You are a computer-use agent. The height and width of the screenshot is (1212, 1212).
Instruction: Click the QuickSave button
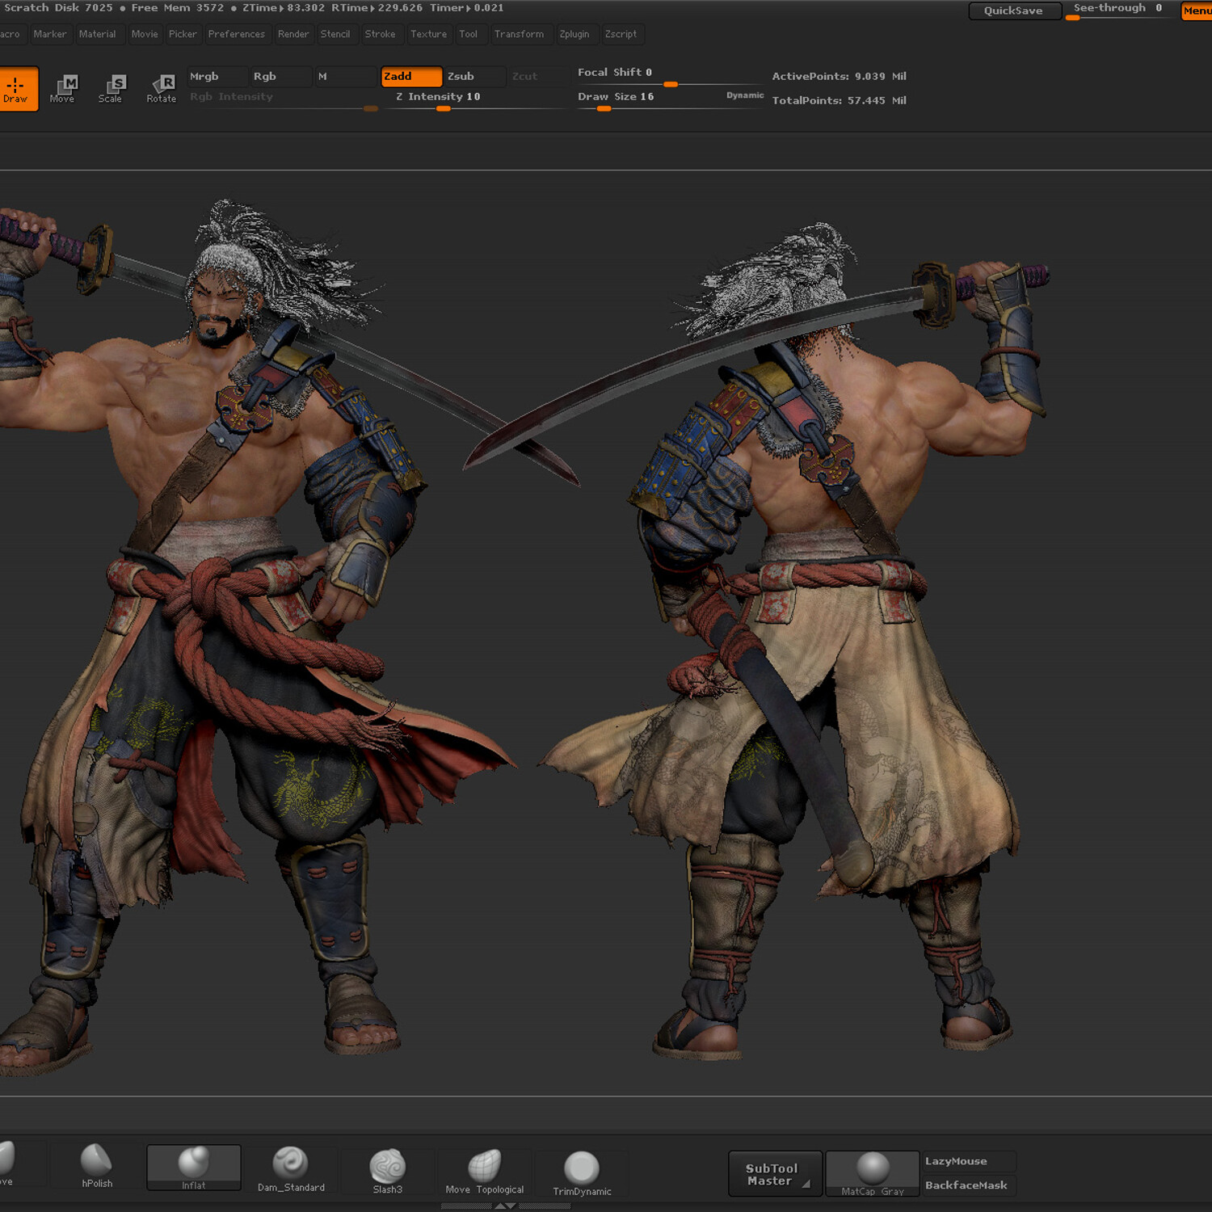click(1014, 11)
